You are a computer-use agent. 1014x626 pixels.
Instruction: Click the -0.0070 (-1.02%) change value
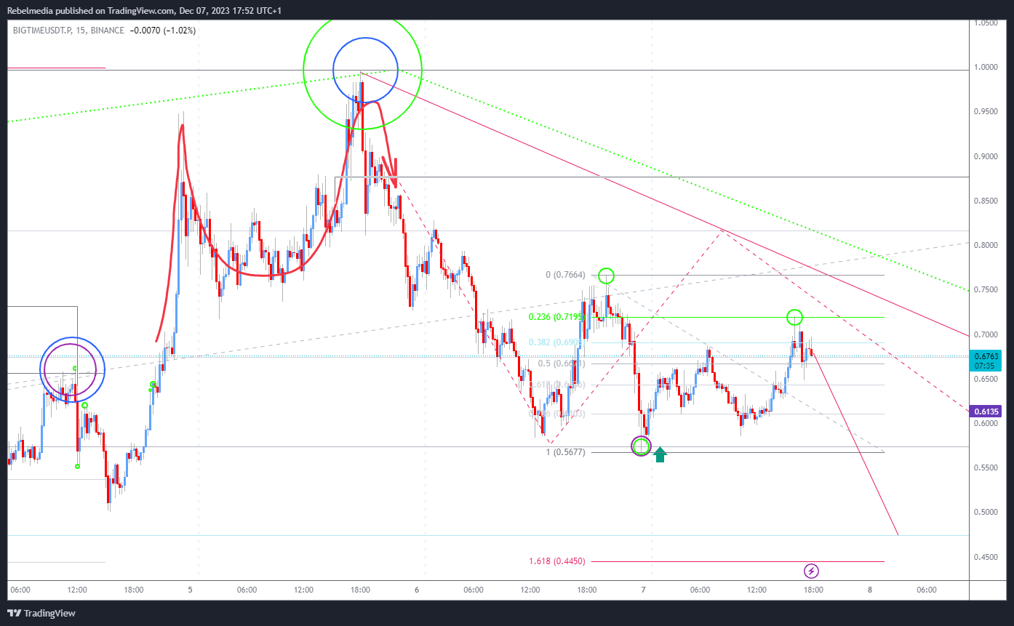point(162,31)
